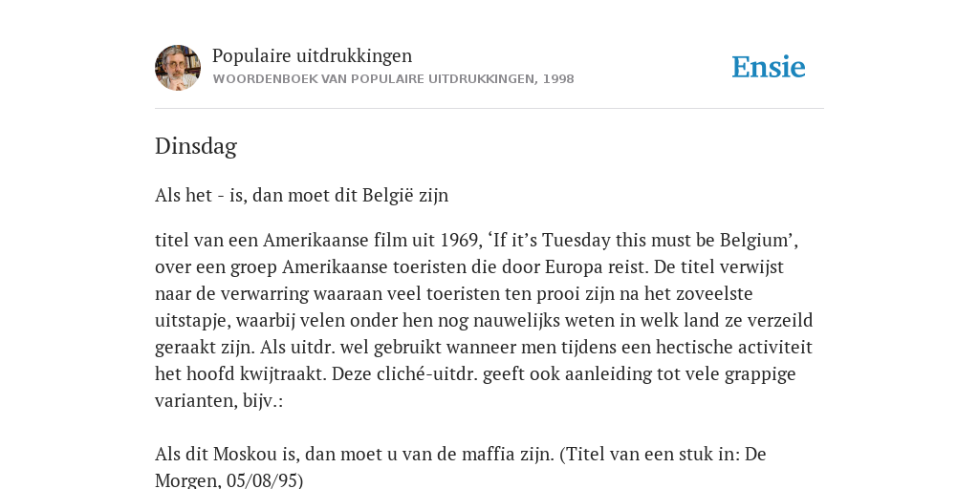Click the line 'Als het - is, dan moet dit België zijn'

coord(301,195)
